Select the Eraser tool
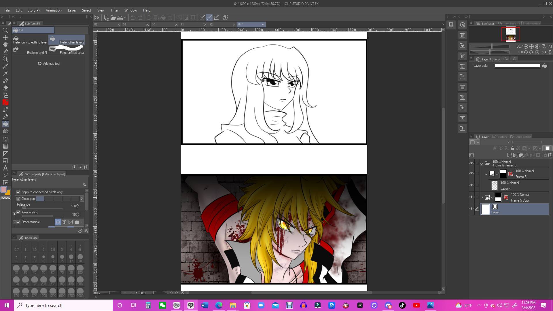The image size is (553, 311). [5, 88]
